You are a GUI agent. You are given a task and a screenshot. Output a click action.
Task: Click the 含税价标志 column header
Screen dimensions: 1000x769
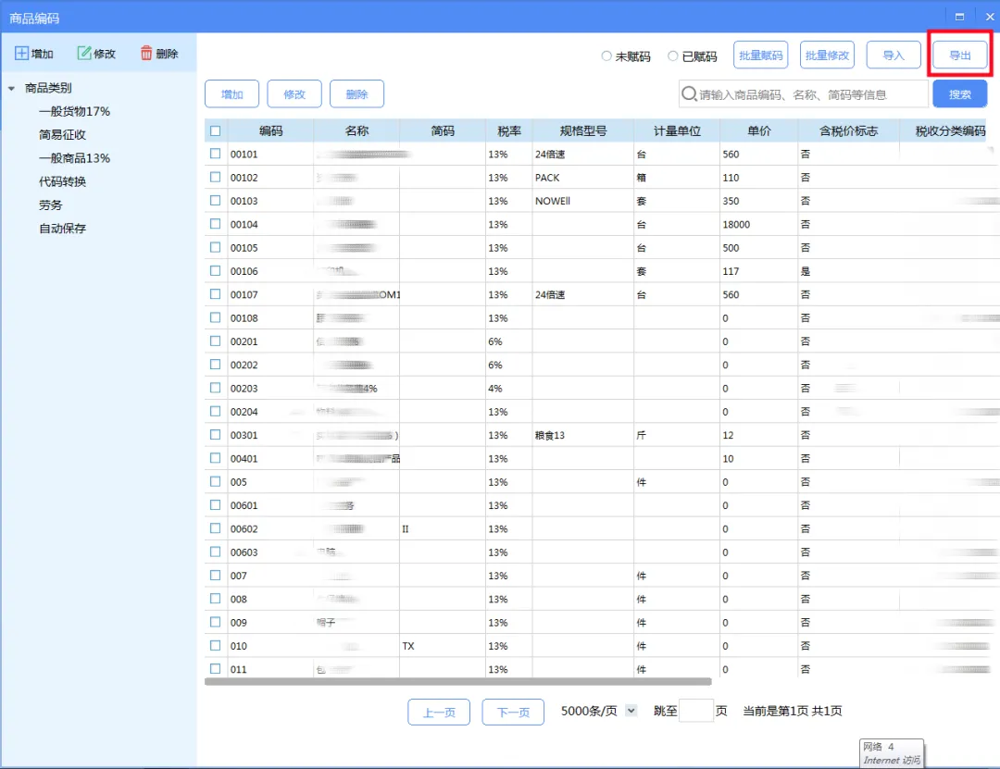(848, 130)
